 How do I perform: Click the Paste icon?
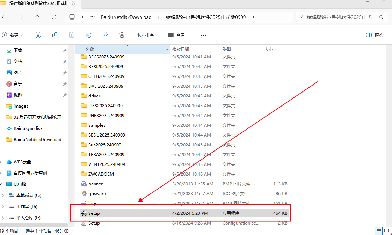pyautogui.click(x=72, y=35)
